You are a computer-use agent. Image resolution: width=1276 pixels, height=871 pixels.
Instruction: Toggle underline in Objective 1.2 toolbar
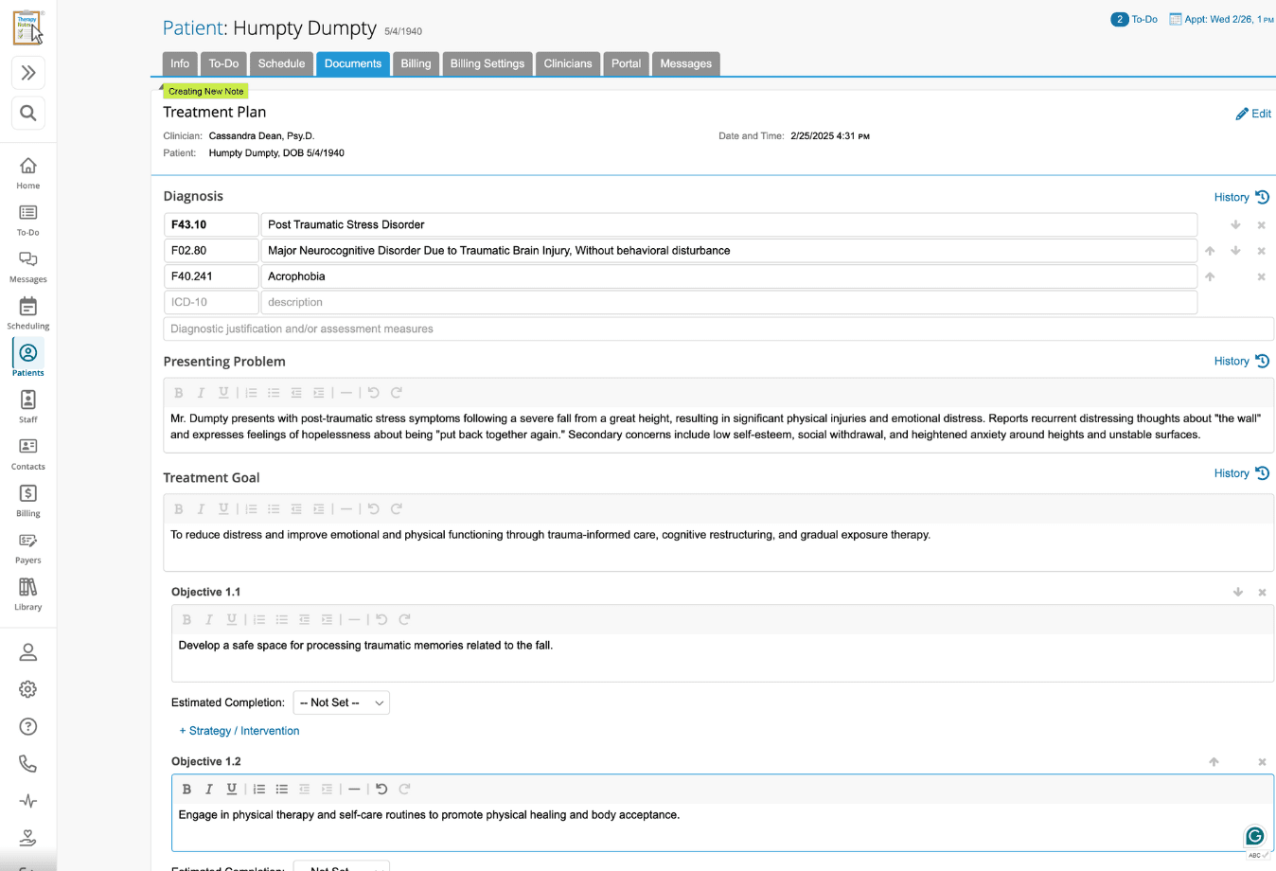(x=232, y=789)
